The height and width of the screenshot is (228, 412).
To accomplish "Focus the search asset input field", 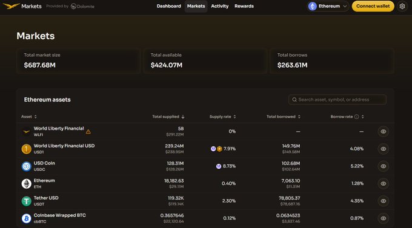I will coord(337,100).
